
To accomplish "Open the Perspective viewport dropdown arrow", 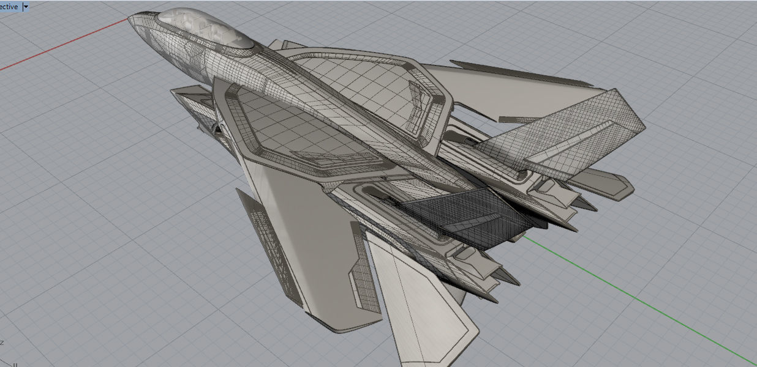I will coord(26,7).
